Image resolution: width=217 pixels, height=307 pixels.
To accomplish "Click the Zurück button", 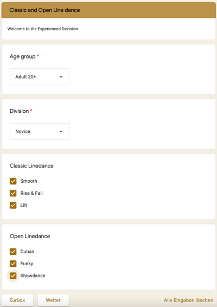I will click(x=17, y=300).
